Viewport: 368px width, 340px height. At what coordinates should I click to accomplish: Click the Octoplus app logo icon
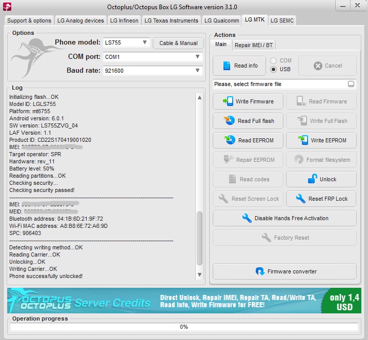pos(7,7)
